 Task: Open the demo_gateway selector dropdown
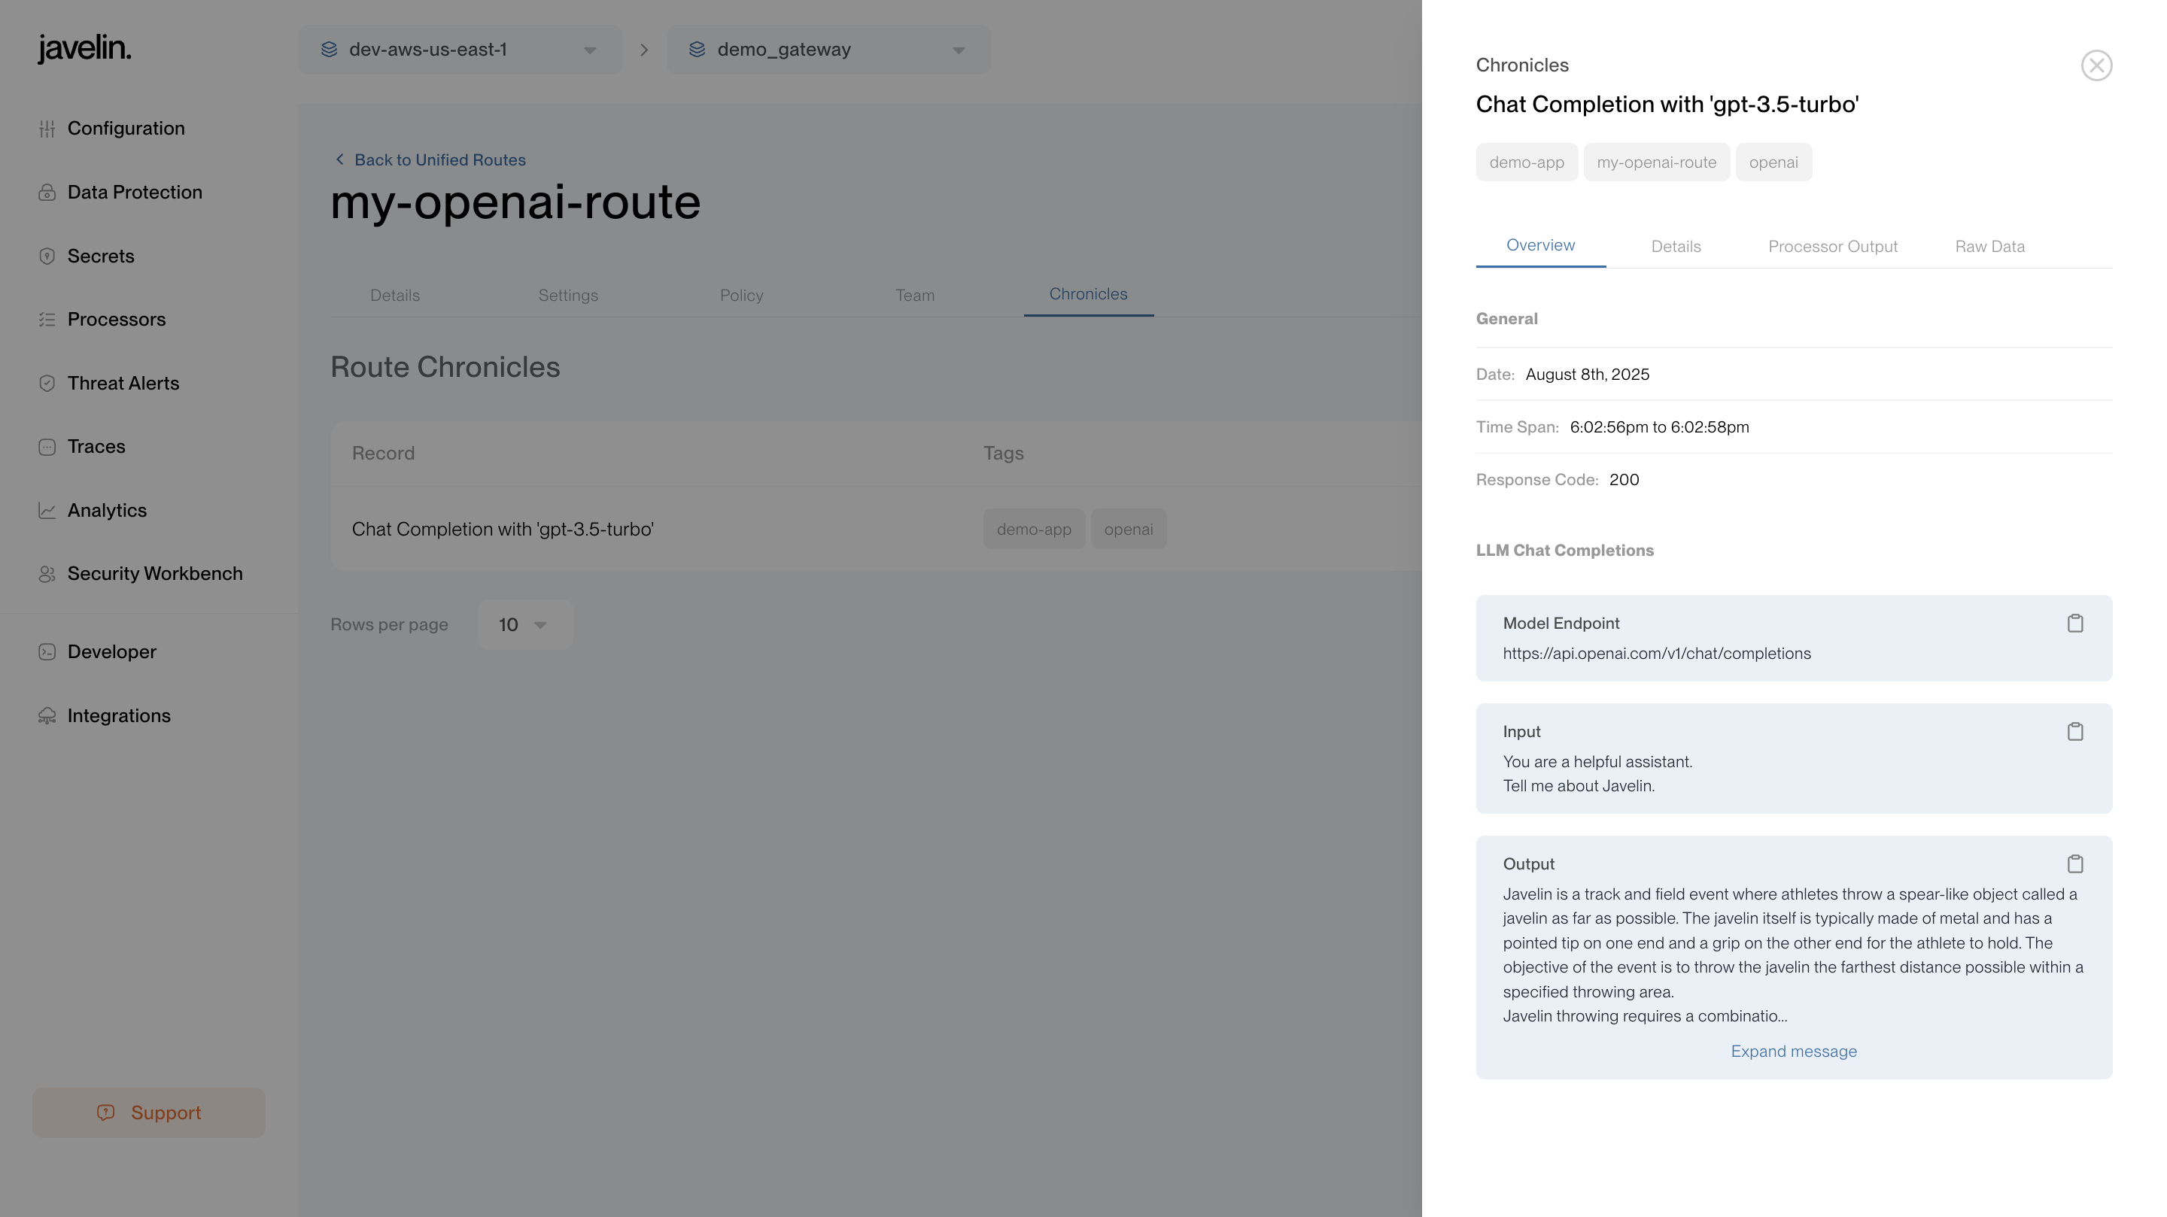(828, 50)
